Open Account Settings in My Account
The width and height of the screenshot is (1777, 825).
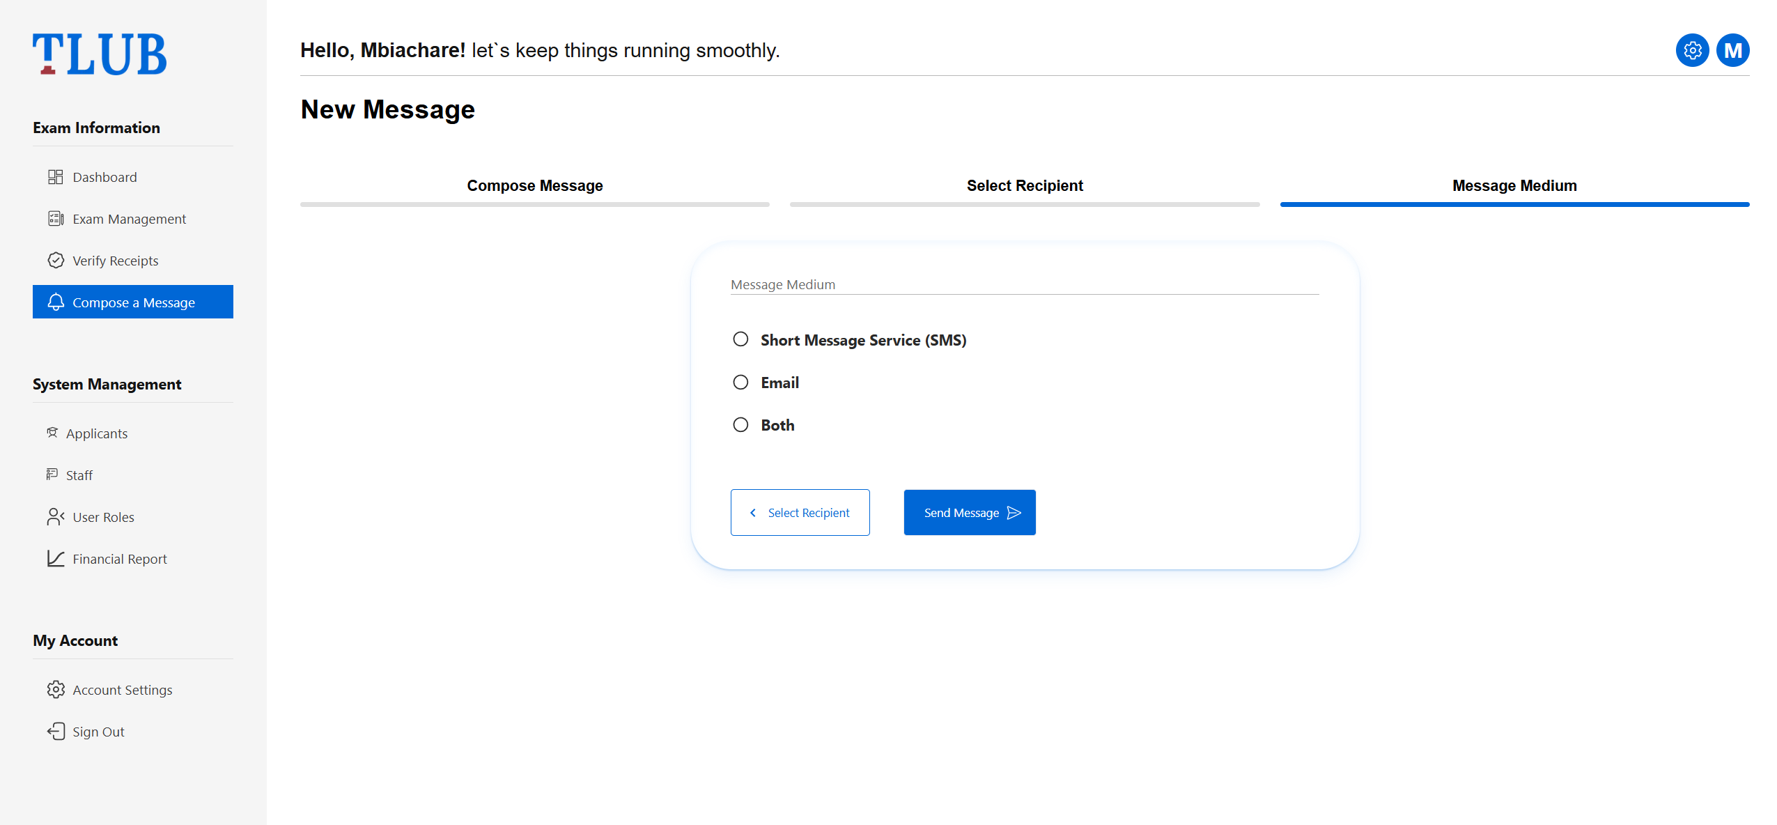133,690
